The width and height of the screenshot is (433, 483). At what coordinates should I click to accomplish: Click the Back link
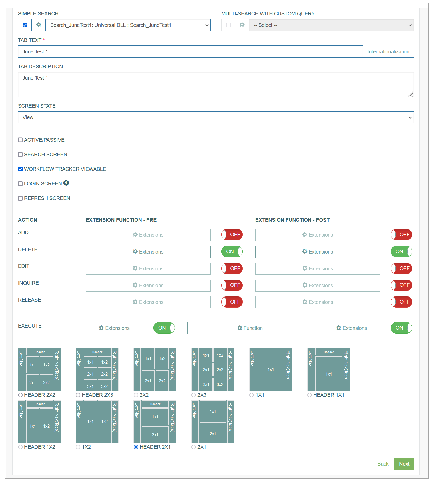(x=383, y=464)
